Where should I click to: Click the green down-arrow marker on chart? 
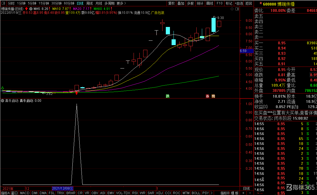(2, 88)
